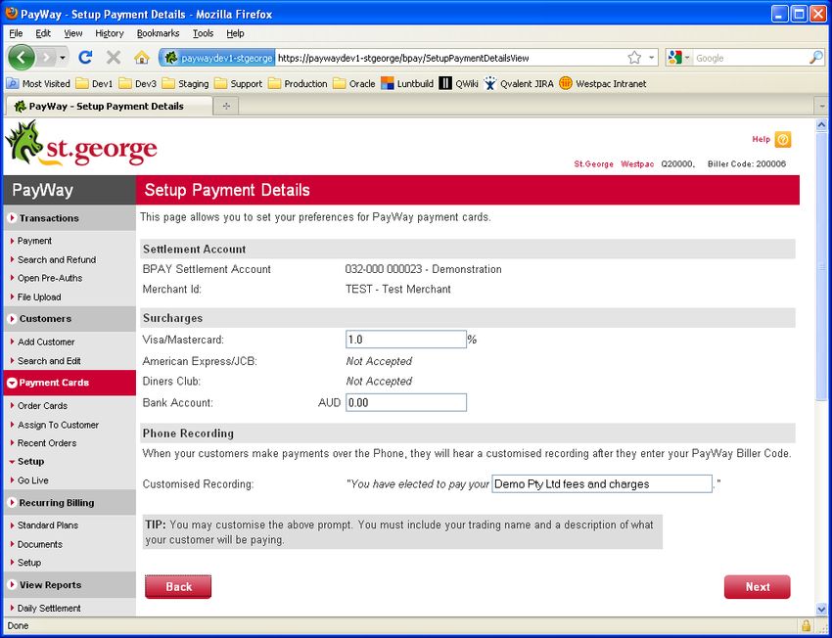Open the Oracle bookmark folder
This screenshot has width=832, height=638.
point(354,84)
